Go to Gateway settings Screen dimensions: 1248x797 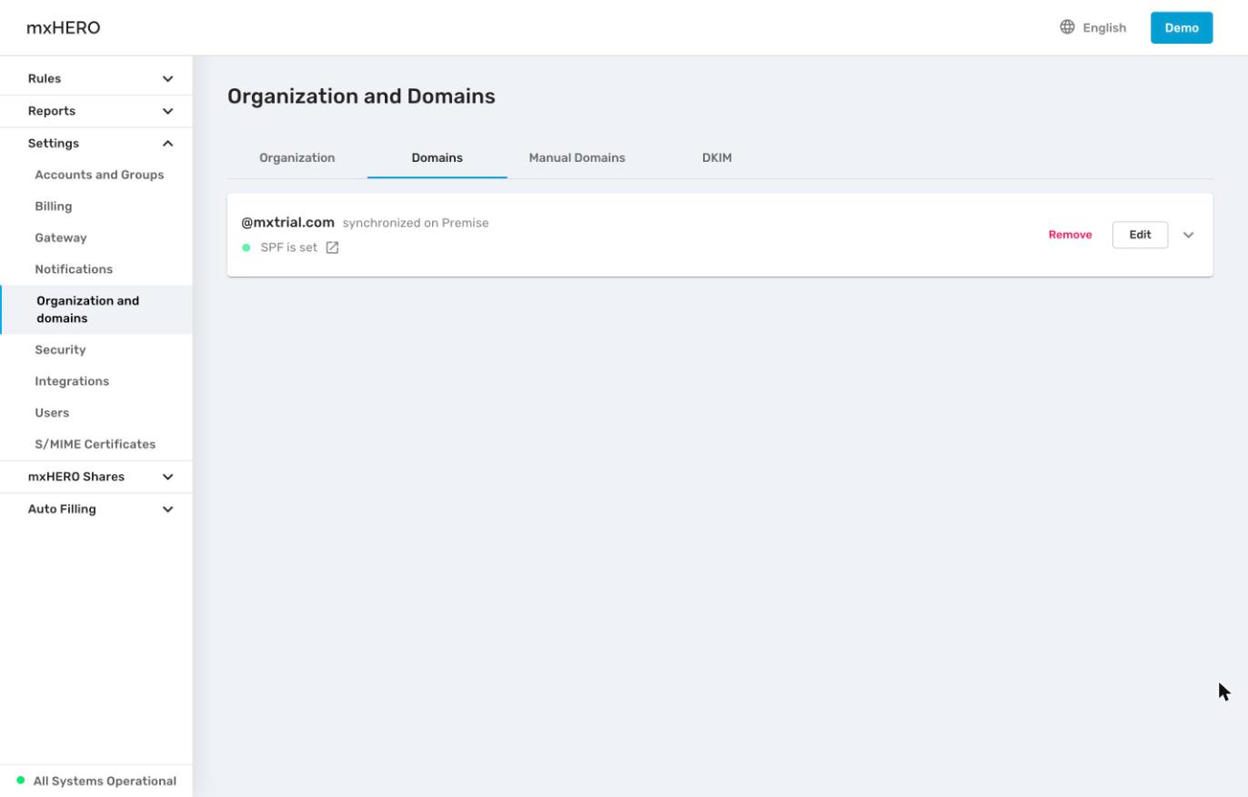coord(61,238)
